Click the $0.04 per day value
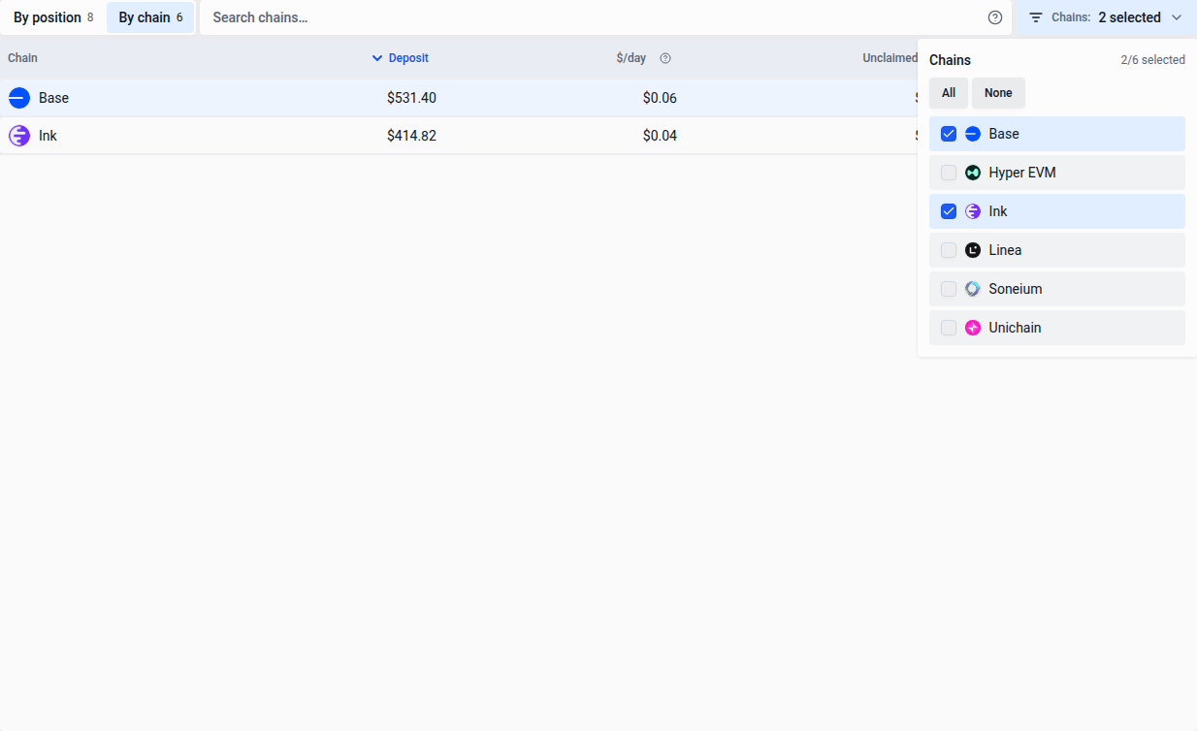This screenshot has height=731, width=1197. (x=660, y=136)
